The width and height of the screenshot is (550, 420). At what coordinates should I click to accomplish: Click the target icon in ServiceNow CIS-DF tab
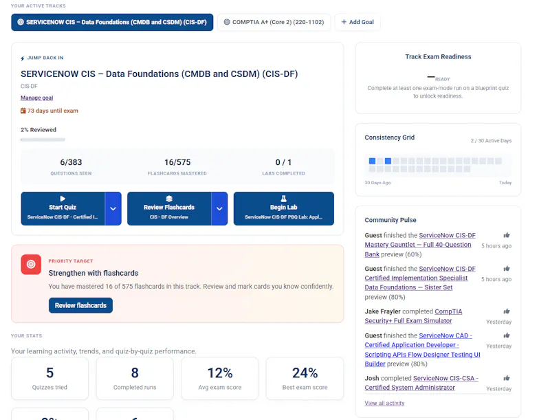(21, 22)
